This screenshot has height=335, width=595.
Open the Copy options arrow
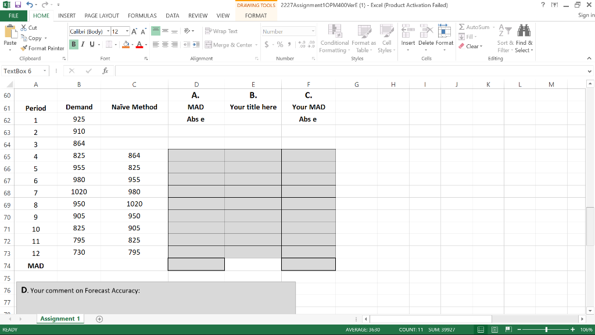click(x=45, y=38)
